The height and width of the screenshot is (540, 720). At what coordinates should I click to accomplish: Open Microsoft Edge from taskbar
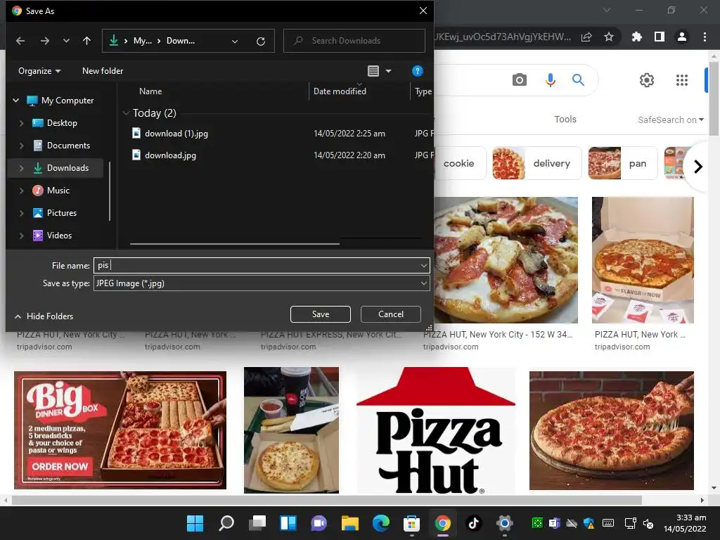pos(380,523)
